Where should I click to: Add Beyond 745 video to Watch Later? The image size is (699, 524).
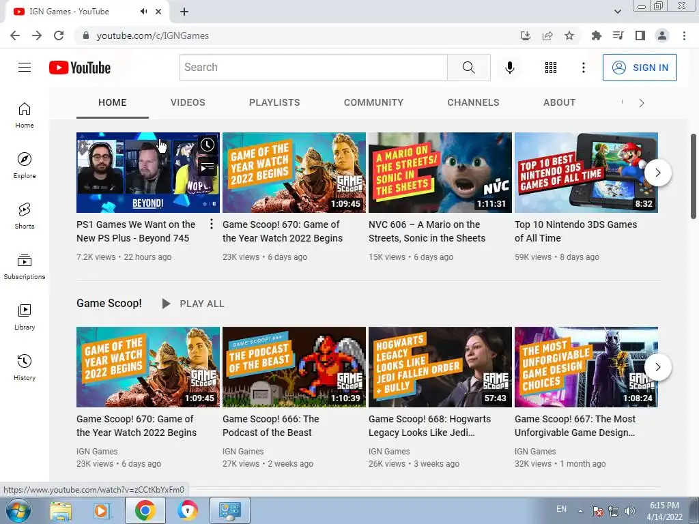(x=208, y=145)
